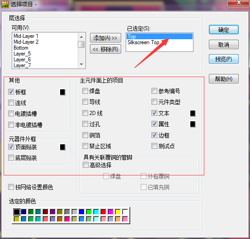Image resolution: width=250 pixels, height=239 pixels.
Task: Select Top in the selected layers list
Action: pos(160,37)
